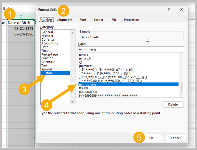Pick the Date category
Image resolution: width=197 pixels, height=150 pixels.
(55, 47)
